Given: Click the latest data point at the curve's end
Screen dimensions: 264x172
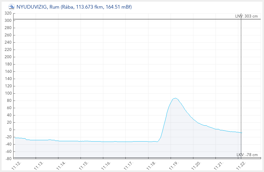Looking at the screenshot, I should click(241, 133).
